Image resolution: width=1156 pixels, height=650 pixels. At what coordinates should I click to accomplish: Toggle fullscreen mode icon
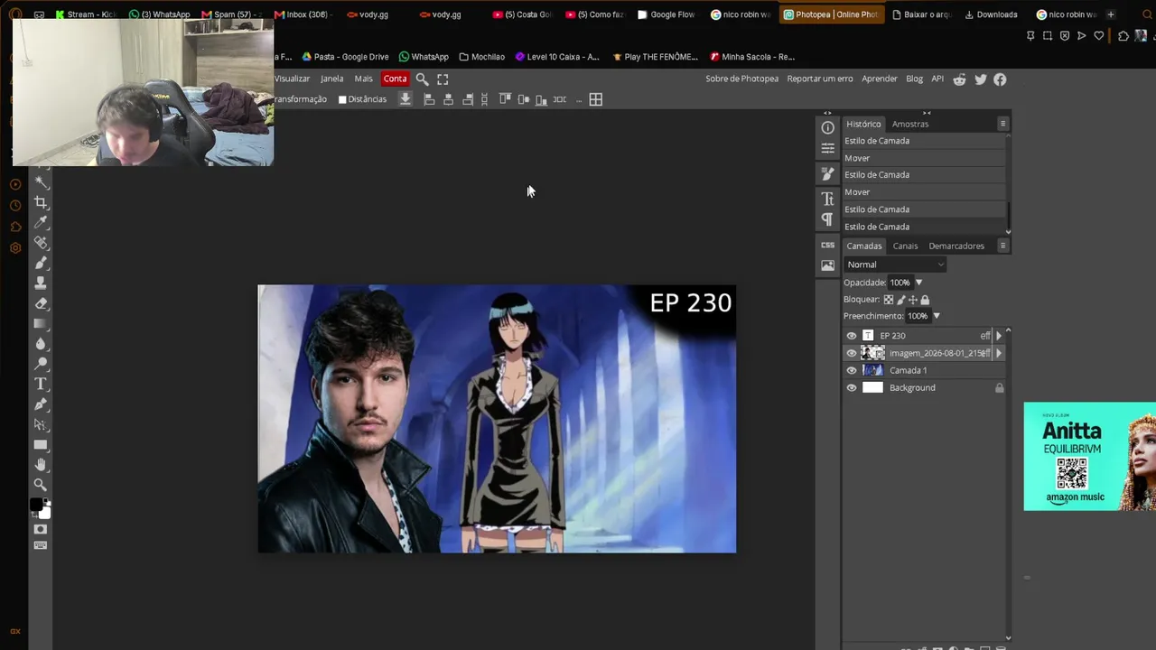click(x=443, y=79)
